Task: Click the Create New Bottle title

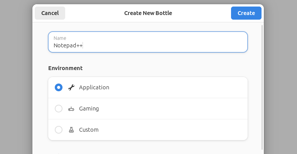Action: tap(148, 13)
